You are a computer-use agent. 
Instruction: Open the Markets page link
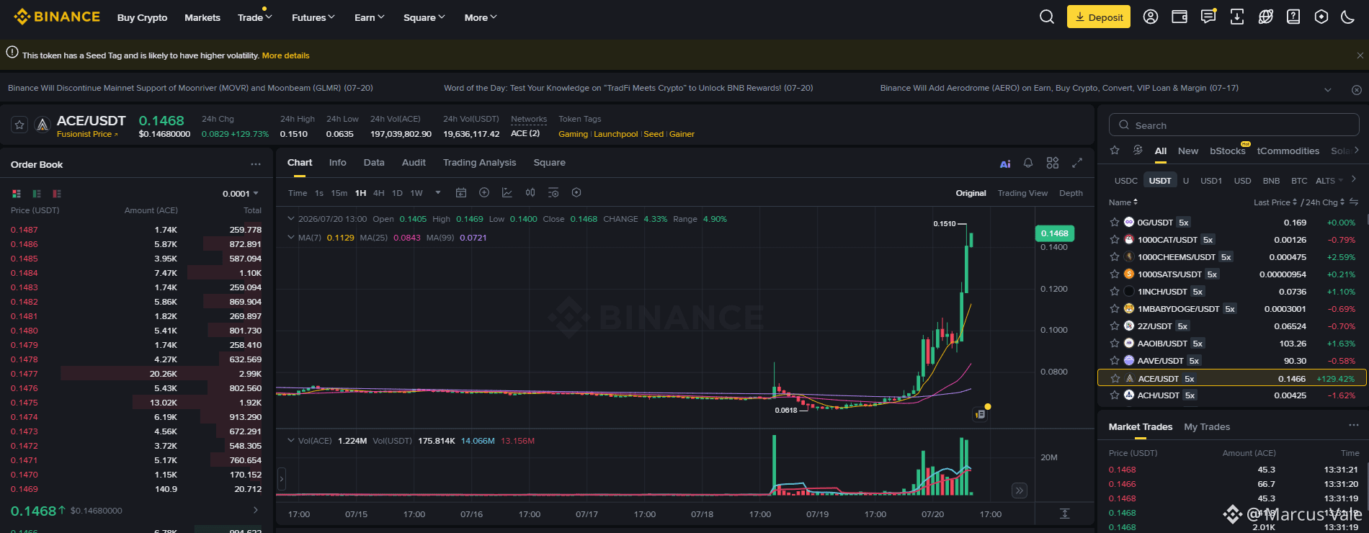coord(202,17)
